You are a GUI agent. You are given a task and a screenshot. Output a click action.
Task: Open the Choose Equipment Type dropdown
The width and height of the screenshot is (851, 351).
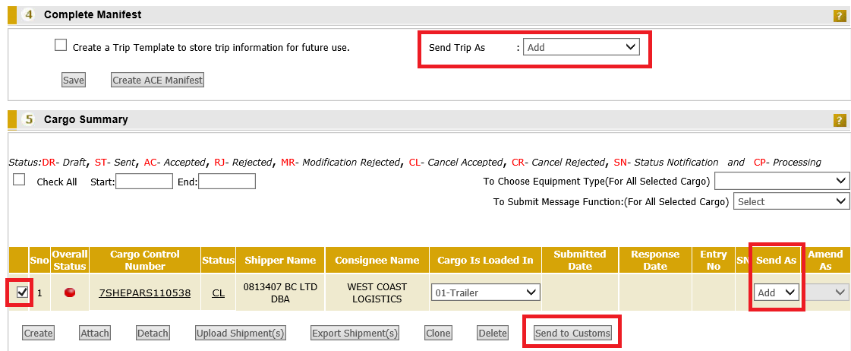click(782, 181)
